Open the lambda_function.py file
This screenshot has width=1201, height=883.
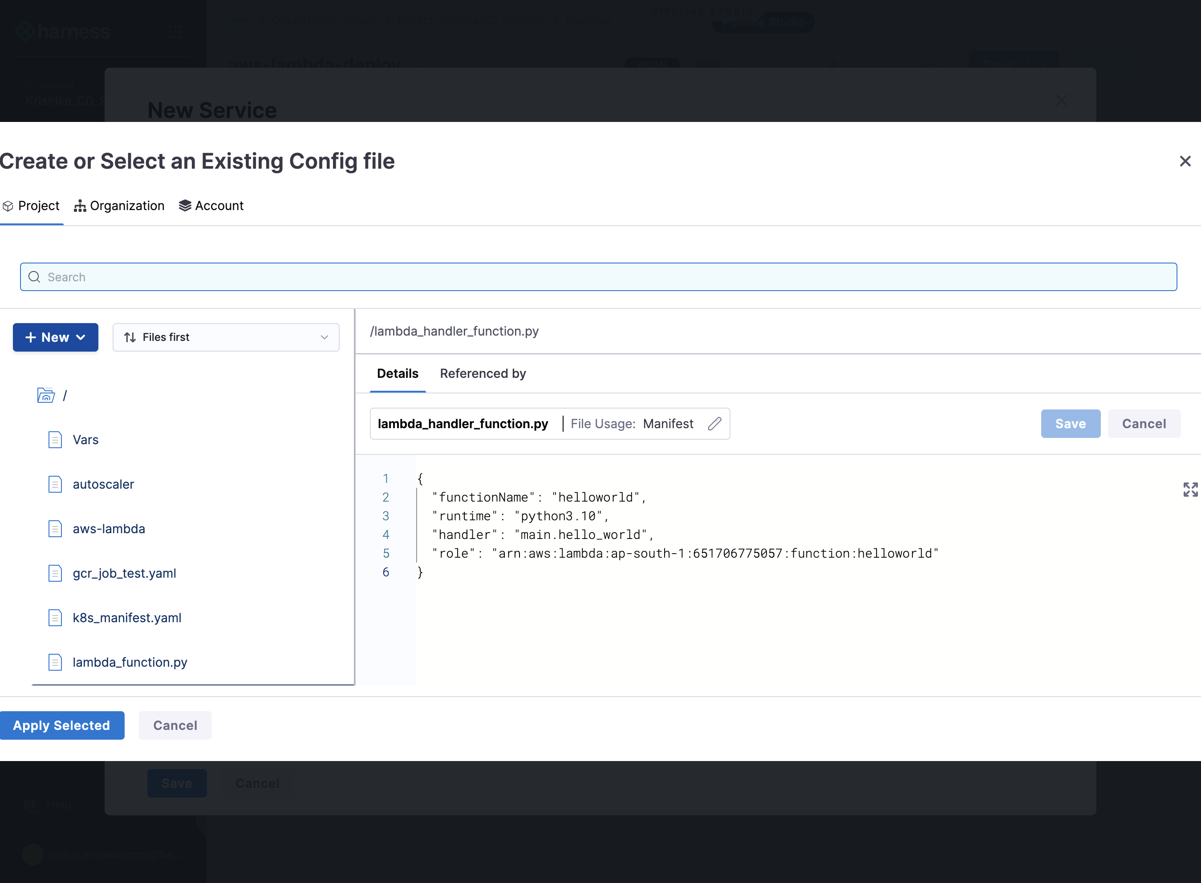click(130, 662)
